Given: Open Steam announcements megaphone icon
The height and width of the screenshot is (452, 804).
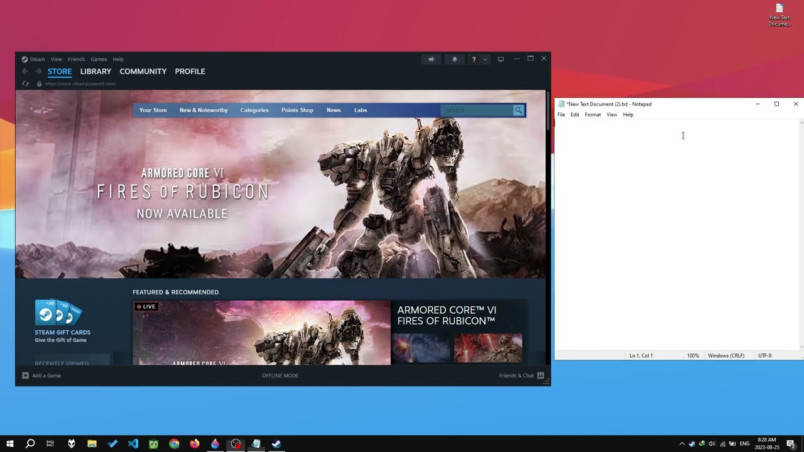Looking at the screenshot, I should click(431, 59).
